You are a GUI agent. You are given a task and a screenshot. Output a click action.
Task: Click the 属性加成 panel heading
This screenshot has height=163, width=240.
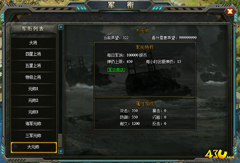tap(145, 104)
